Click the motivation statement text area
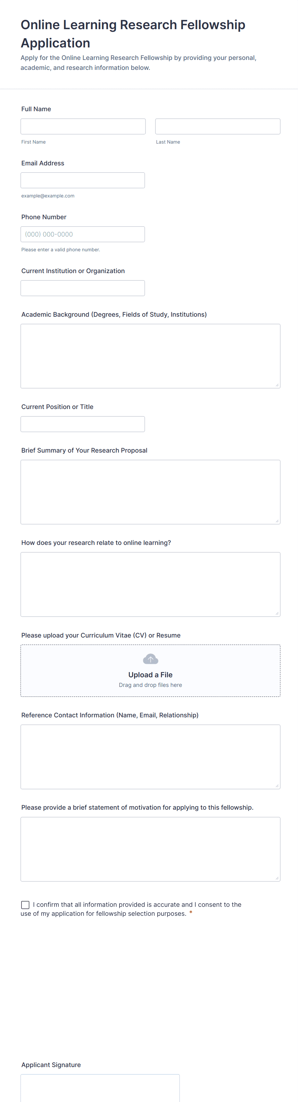 [150, 849]
